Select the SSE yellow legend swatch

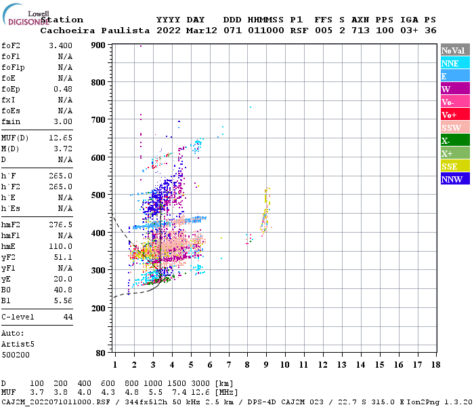click(455, 166)
